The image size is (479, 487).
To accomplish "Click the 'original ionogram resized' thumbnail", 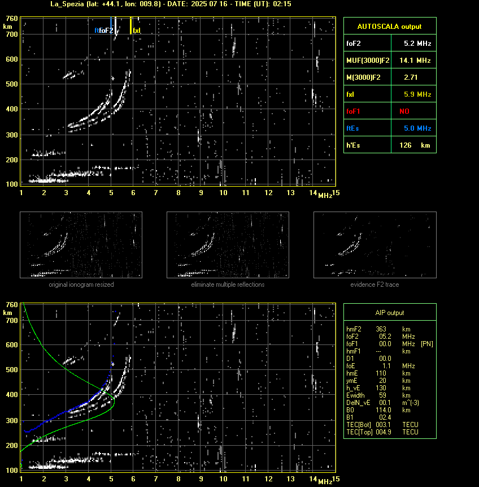I will pyautogui.click(x=81, y=245).
